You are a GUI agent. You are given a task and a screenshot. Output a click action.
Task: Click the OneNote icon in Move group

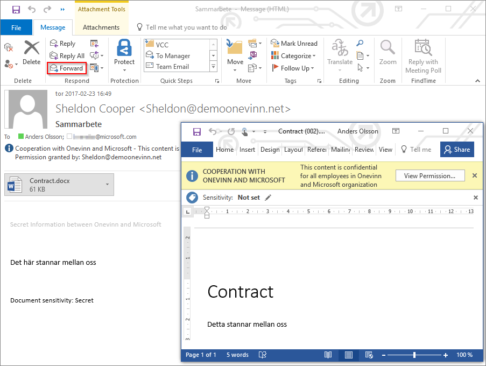pyautogui.click(x=252, y=56)
